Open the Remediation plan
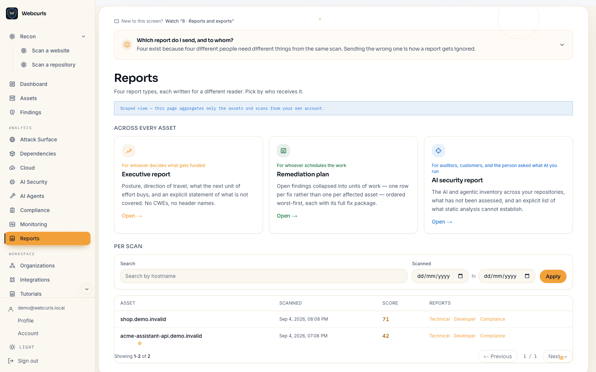The height and width of the screenshot is (372, 596). (x=287, y=216)
